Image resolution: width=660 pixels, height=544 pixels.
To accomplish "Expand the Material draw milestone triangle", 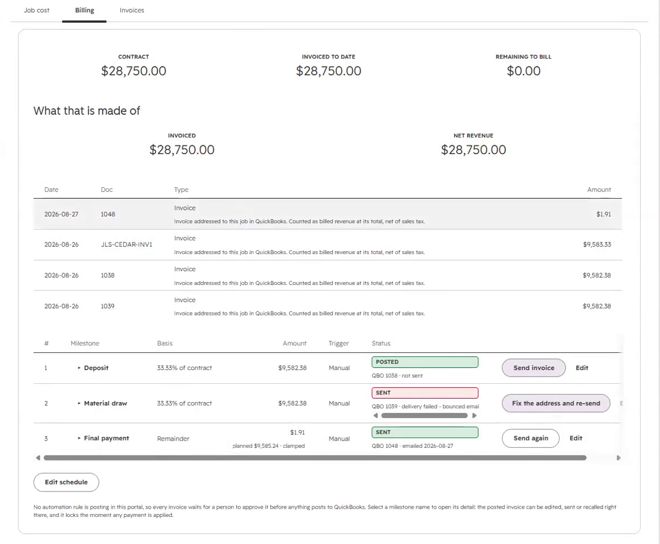I will click(79, 403).
